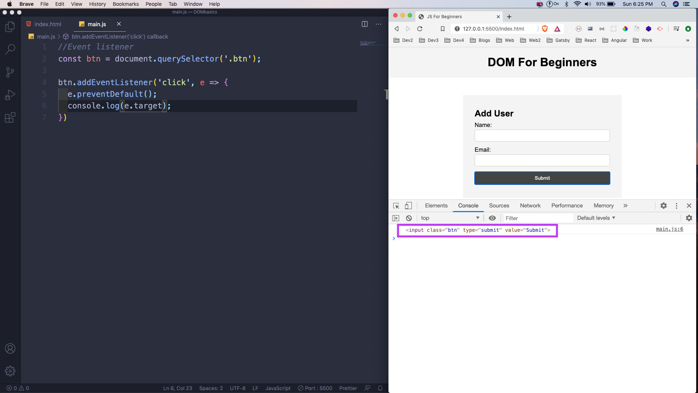Viewport: 698px width, 393px height.
Task: Open the DevTools customize three-dot menu
Action: 677,206
